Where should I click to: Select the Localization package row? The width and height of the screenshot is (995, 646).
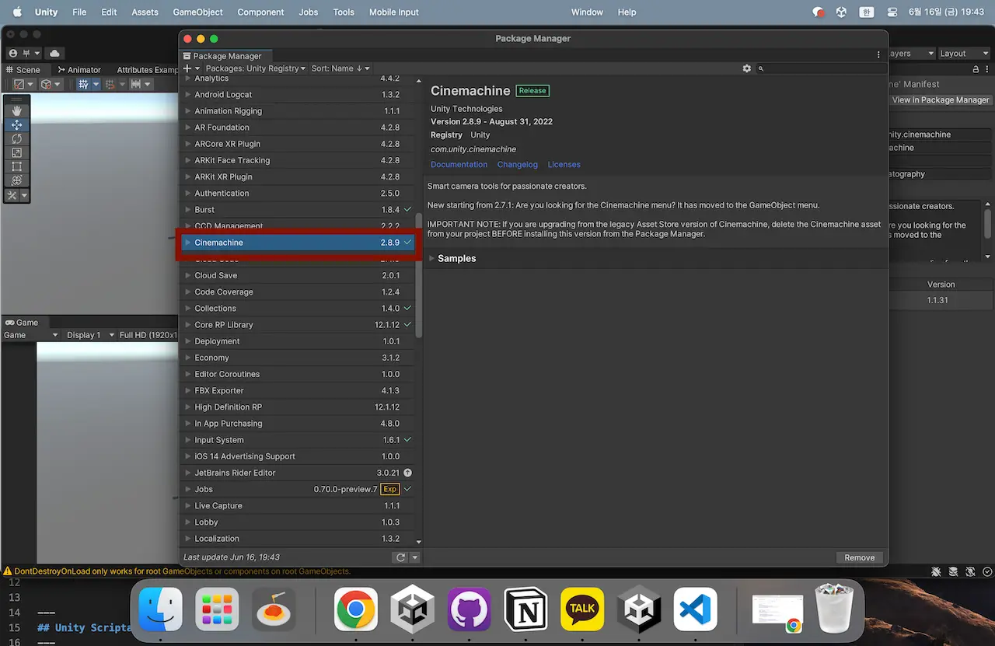coord(297,539)
